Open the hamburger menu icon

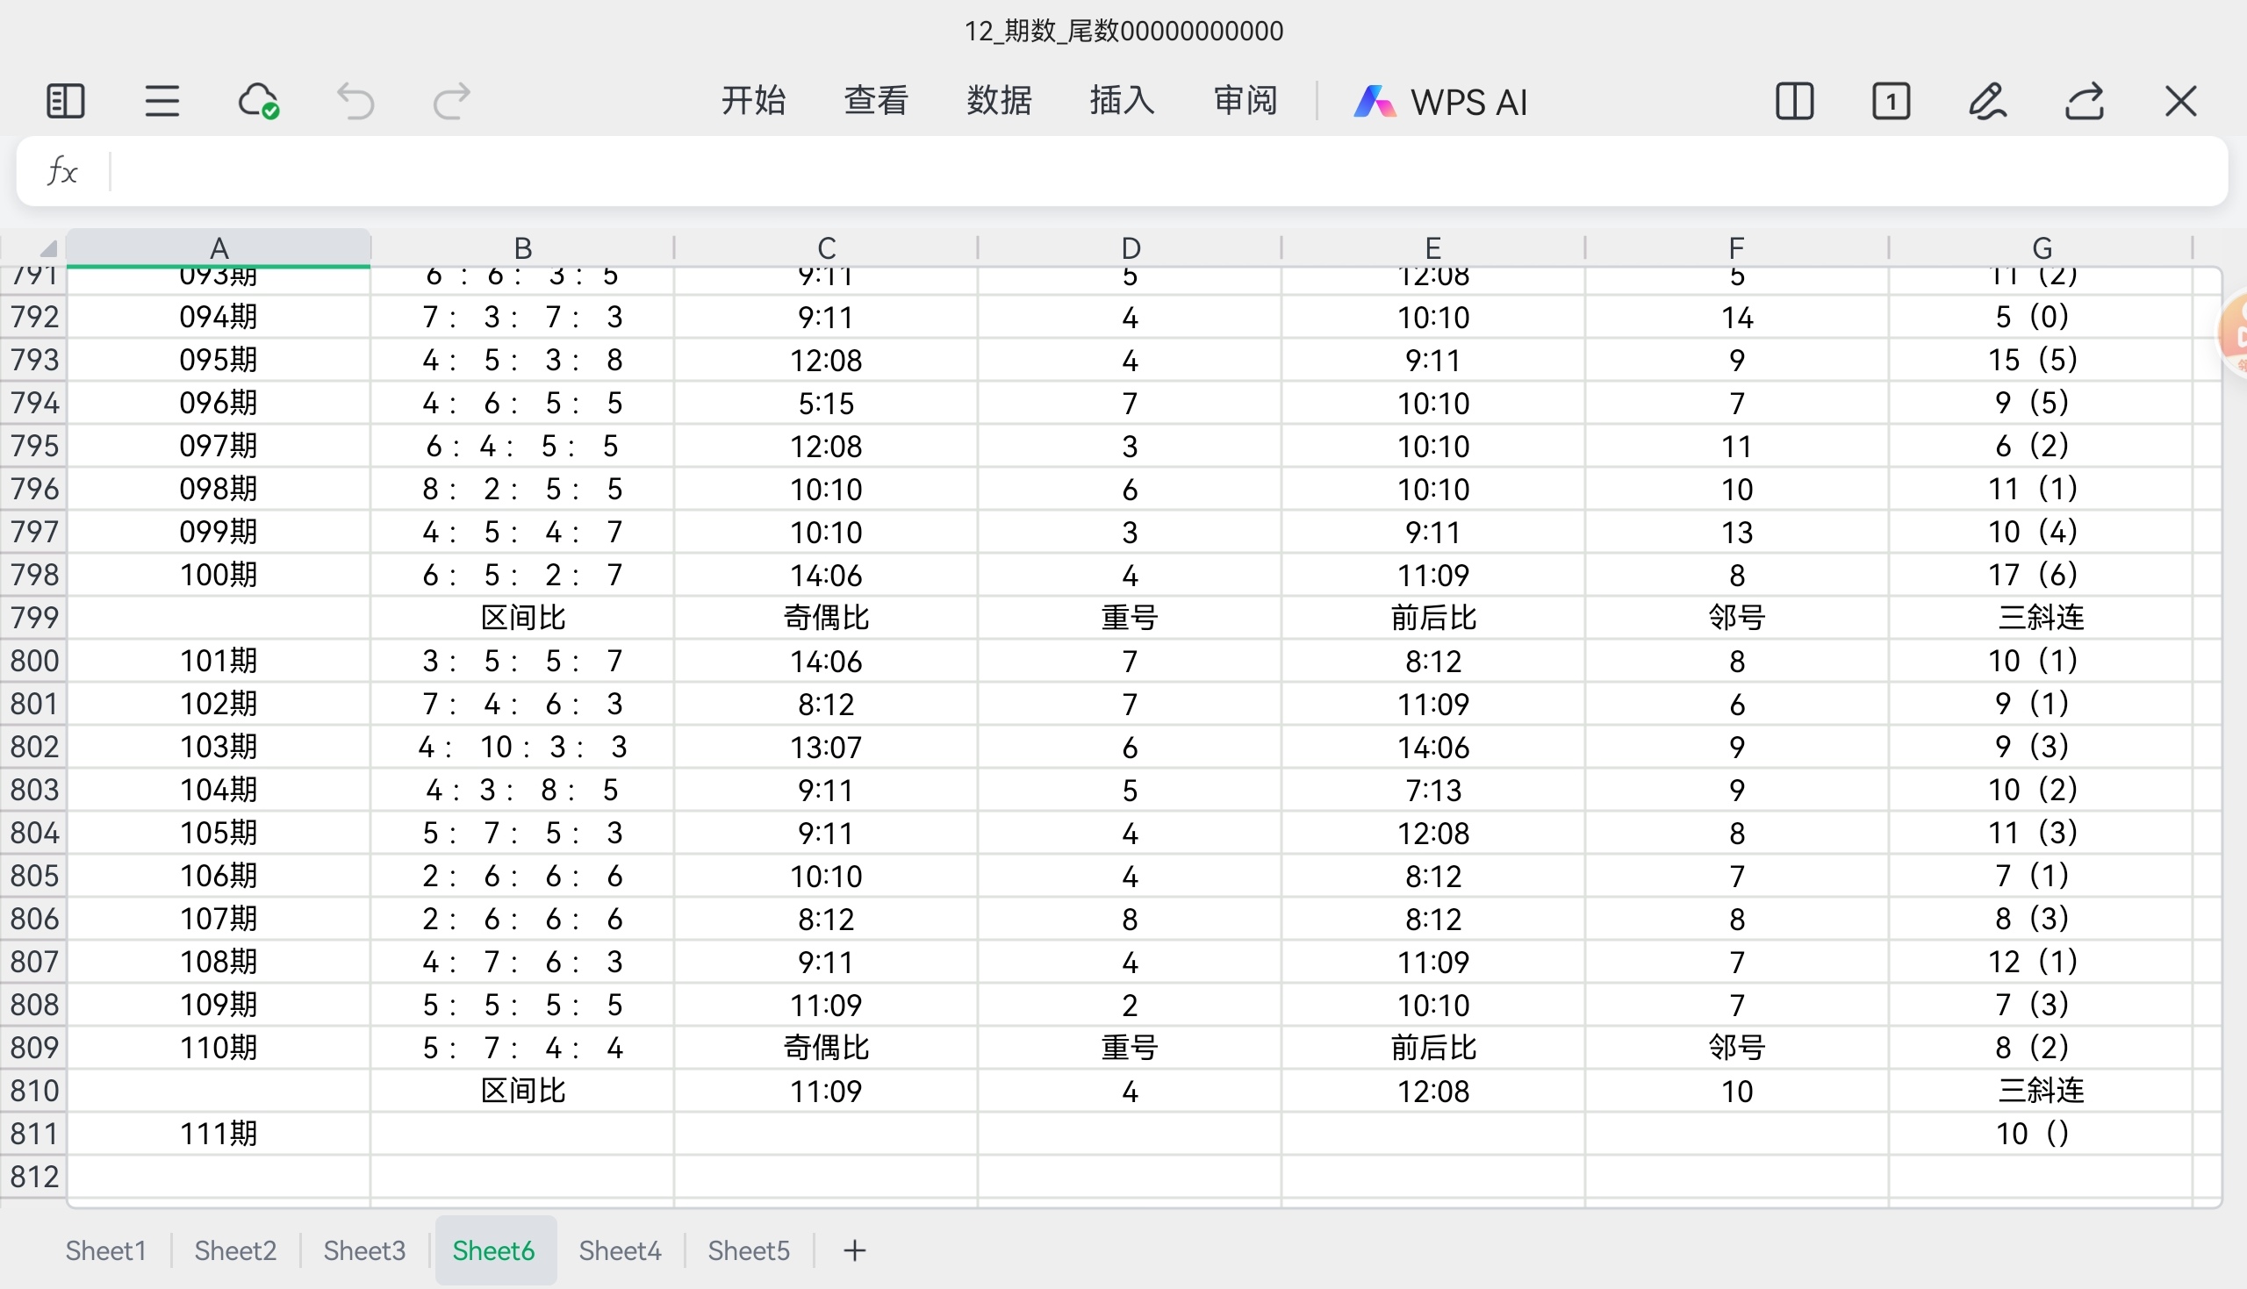pyautogui.click(x=162, y=101)
